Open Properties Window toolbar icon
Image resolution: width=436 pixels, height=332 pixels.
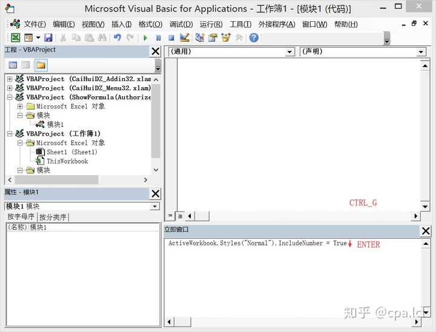pos(213,38)
